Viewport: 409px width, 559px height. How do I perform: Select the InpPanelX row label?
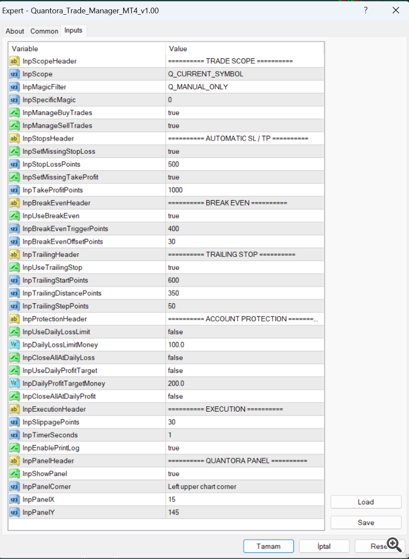pos(39,500)
